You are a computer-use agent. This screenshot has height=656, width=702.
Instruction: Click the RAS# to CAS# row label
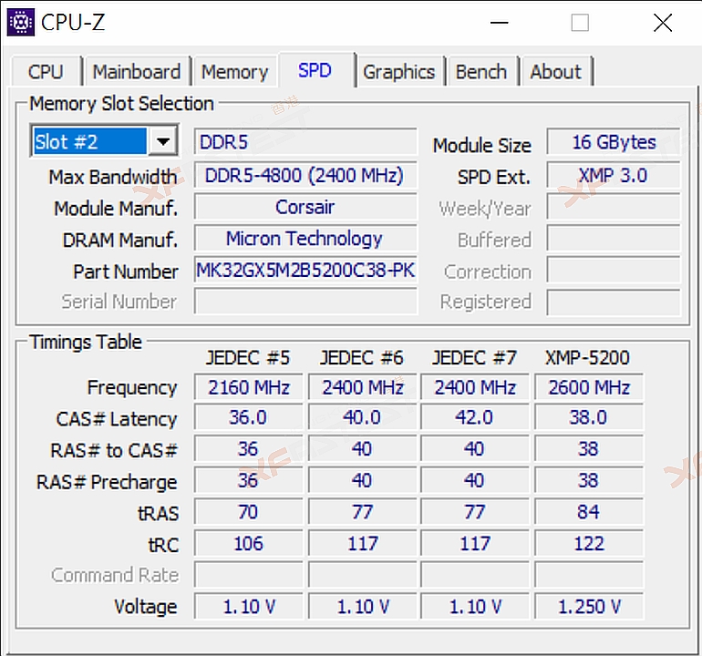(x=114, y=450)
